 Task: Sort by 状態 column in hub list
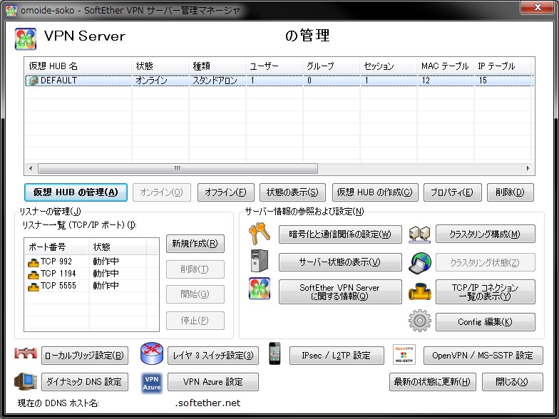click(x=160, y=66)
